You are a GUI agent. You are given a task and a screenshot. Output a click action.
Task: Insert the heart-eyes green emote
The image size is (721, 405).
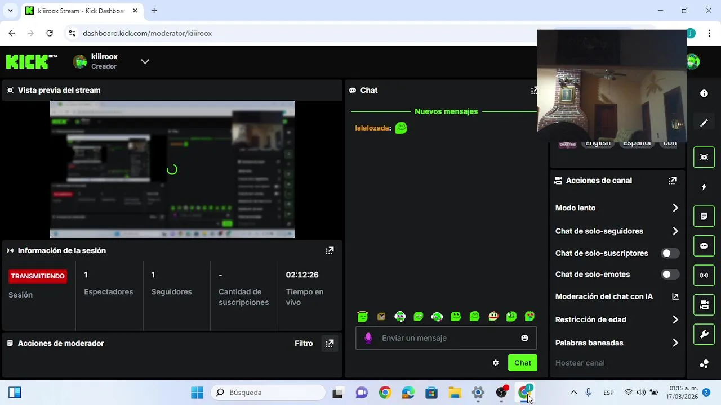click(530, 317)
